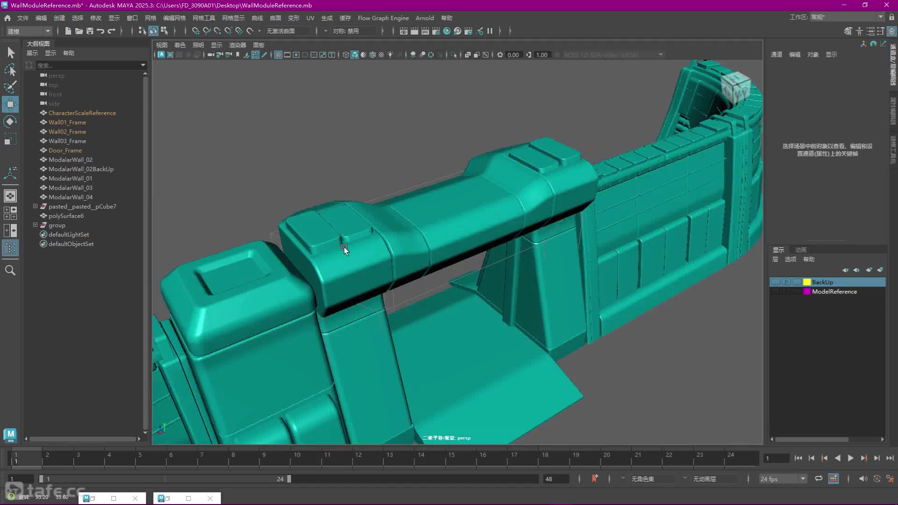Toggle visibility box of BackUp layer
898x505 pixels.
[x=775, y=282]
